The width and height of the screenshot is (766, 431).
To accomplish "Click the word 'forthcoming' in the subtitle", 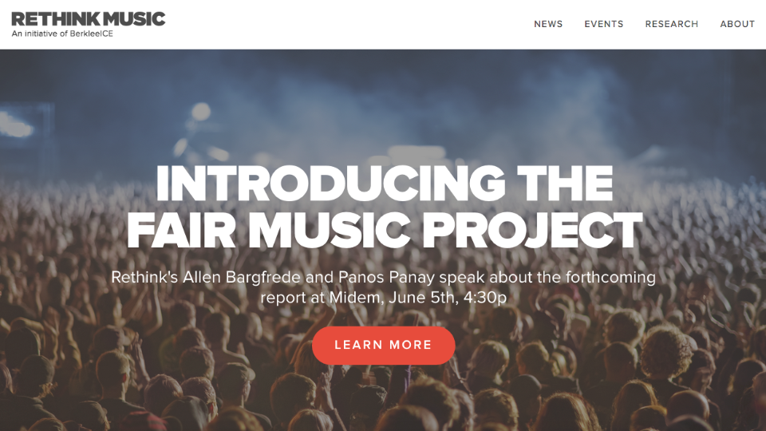I will (610, 277).
